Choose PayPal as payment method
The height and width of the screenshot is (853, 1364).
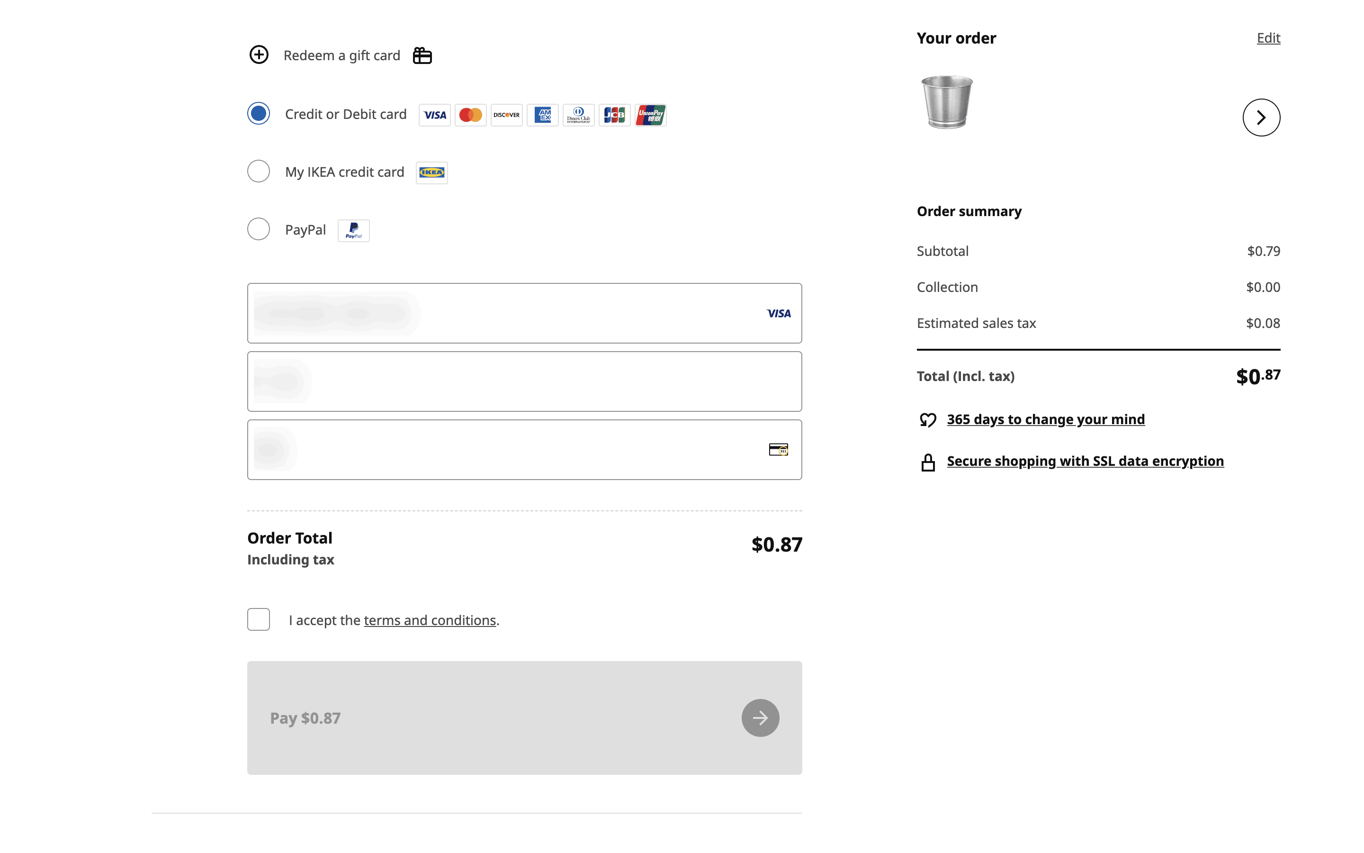tap(259, 229)
